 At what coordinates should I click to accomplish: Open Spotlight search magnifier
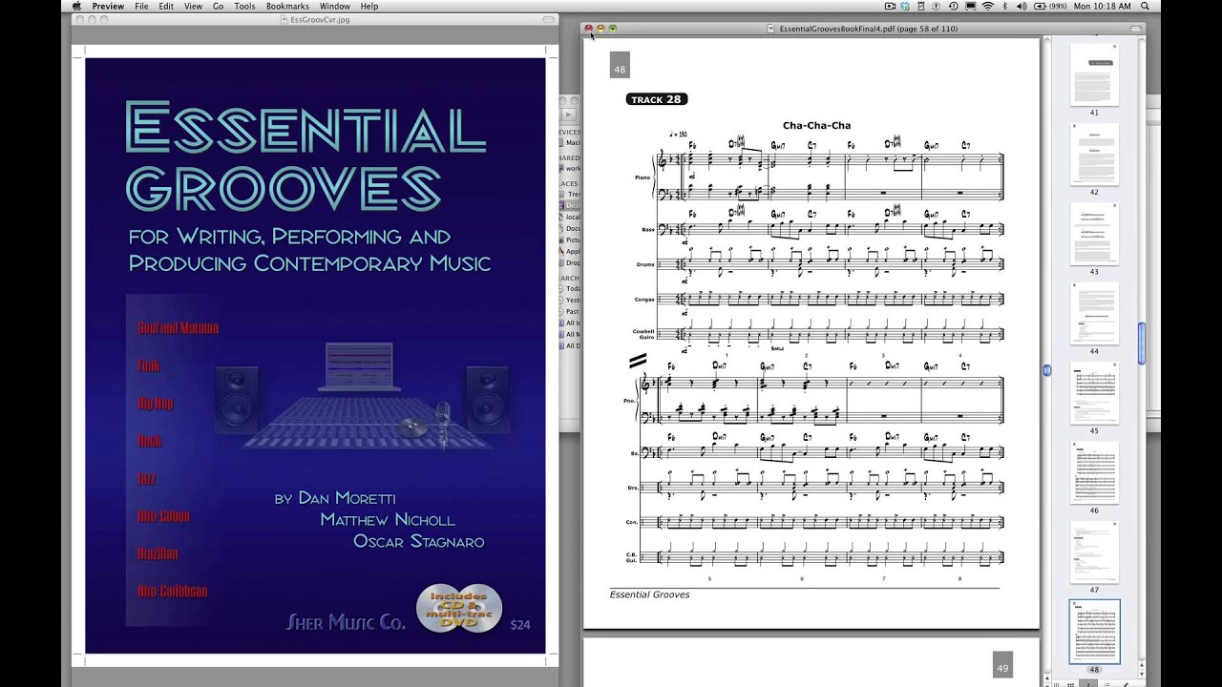pos(1145,6)
